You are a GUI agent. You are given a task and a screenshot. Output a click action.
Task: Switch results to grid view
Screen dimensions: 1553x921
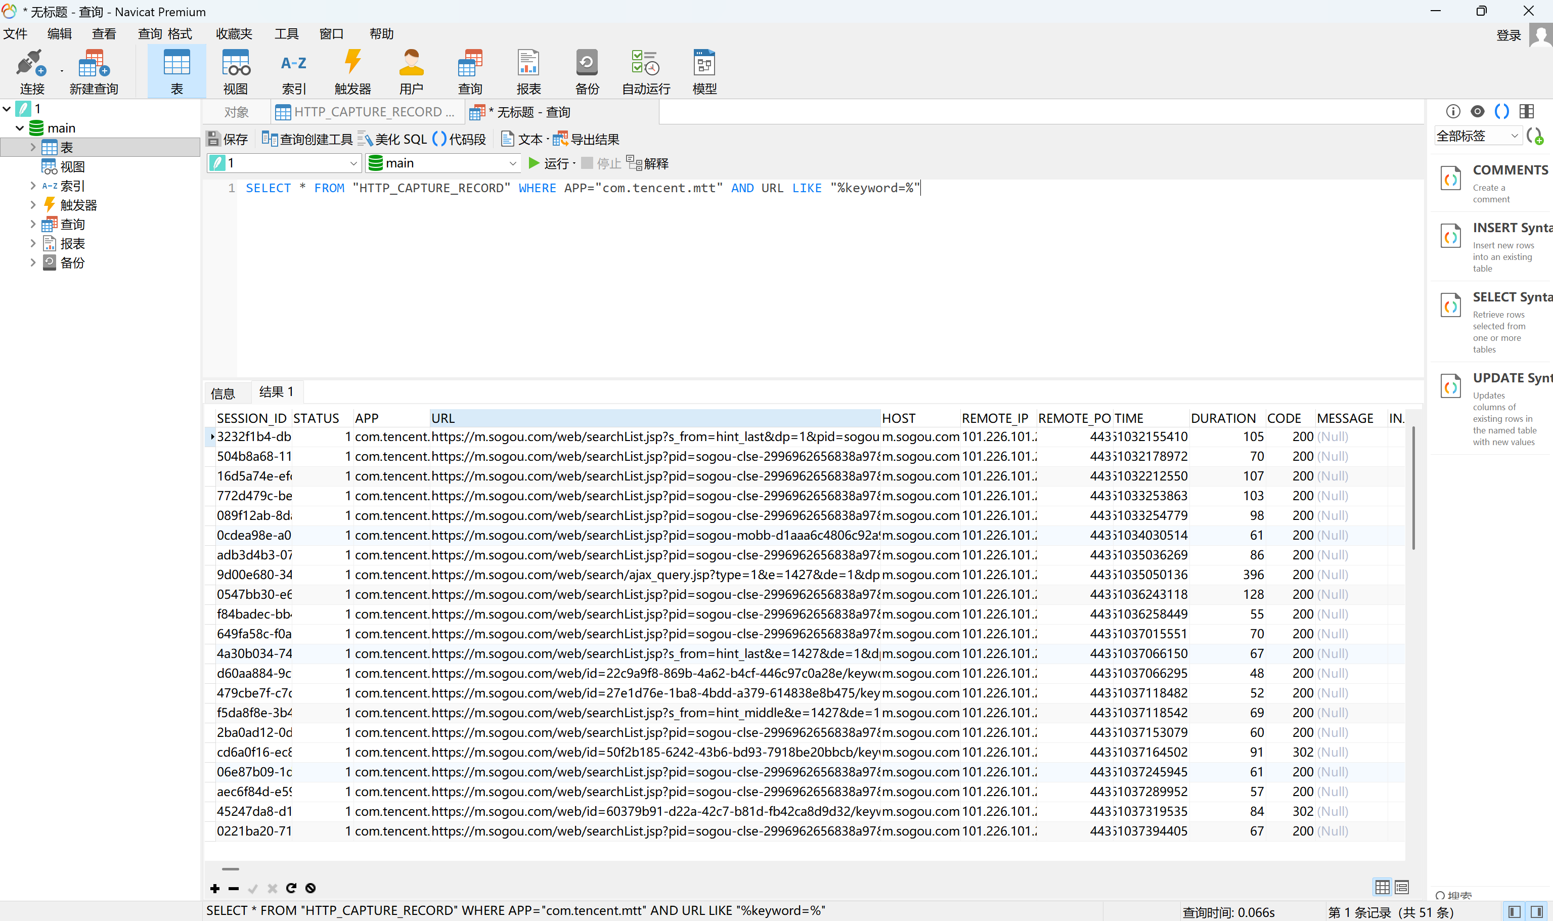pyautogui.click(x=1382, y=888)
